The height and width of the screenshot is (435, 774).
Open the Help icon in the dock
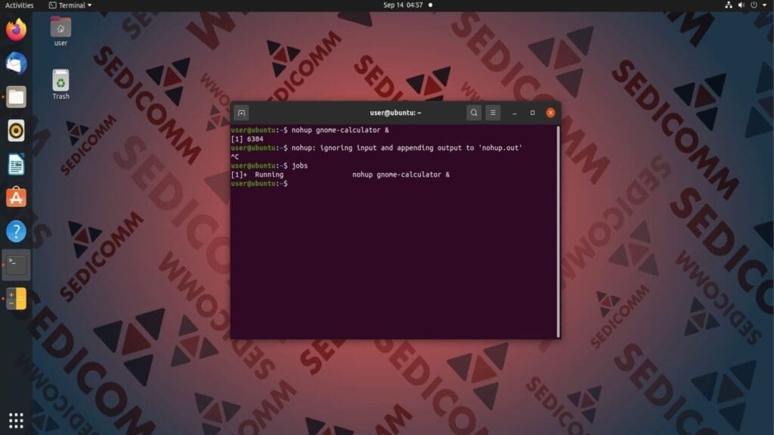[16, 231]
